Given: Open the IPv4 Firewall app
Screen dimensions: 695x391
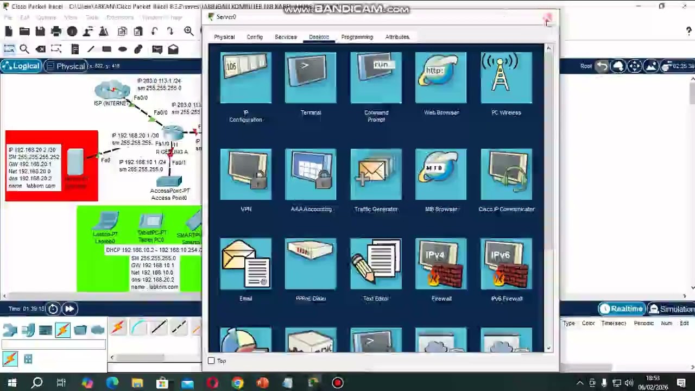Looking at the screenshot, I should click(x=441, y=264).
